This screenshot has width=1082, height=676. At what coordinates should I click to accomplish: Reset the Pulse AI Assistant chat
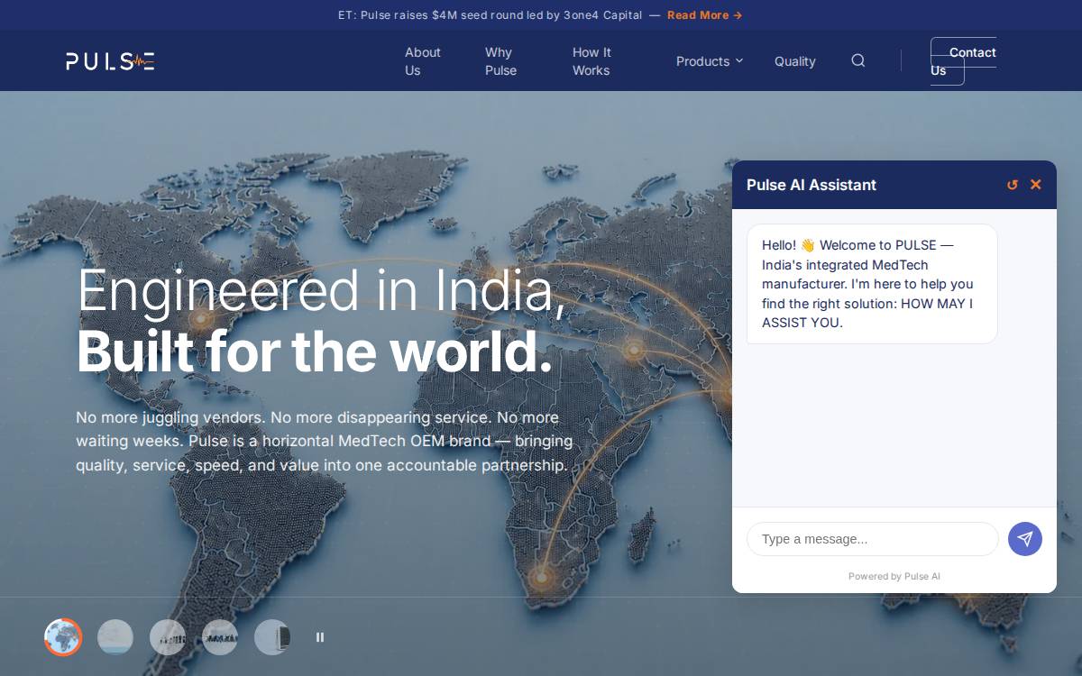coord(1013,185)
